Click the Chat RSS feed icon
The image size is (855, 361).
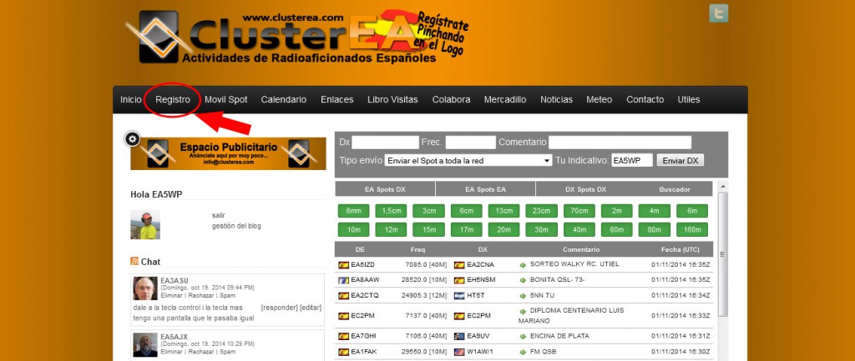134,261
